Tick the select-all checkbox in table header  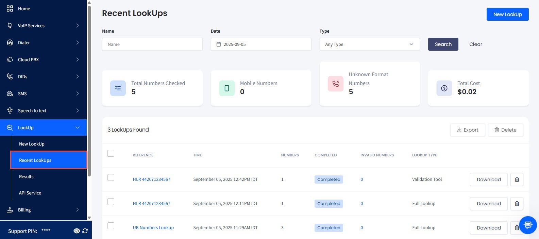[x=111, y=153]
